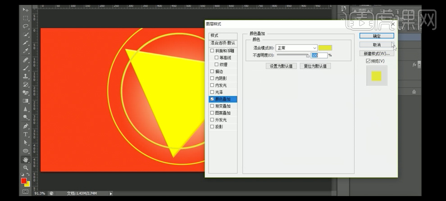Enable 投影 checkbox
This screenshot has height=201, width=446.
point(212,127)
